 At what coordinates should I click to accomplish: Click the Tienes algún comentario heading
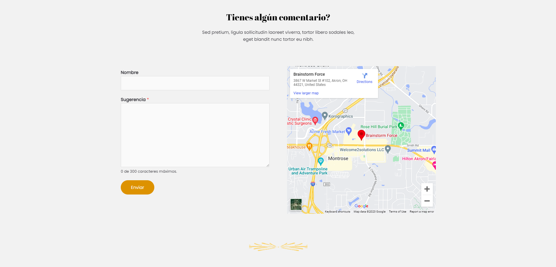(278, 17)
